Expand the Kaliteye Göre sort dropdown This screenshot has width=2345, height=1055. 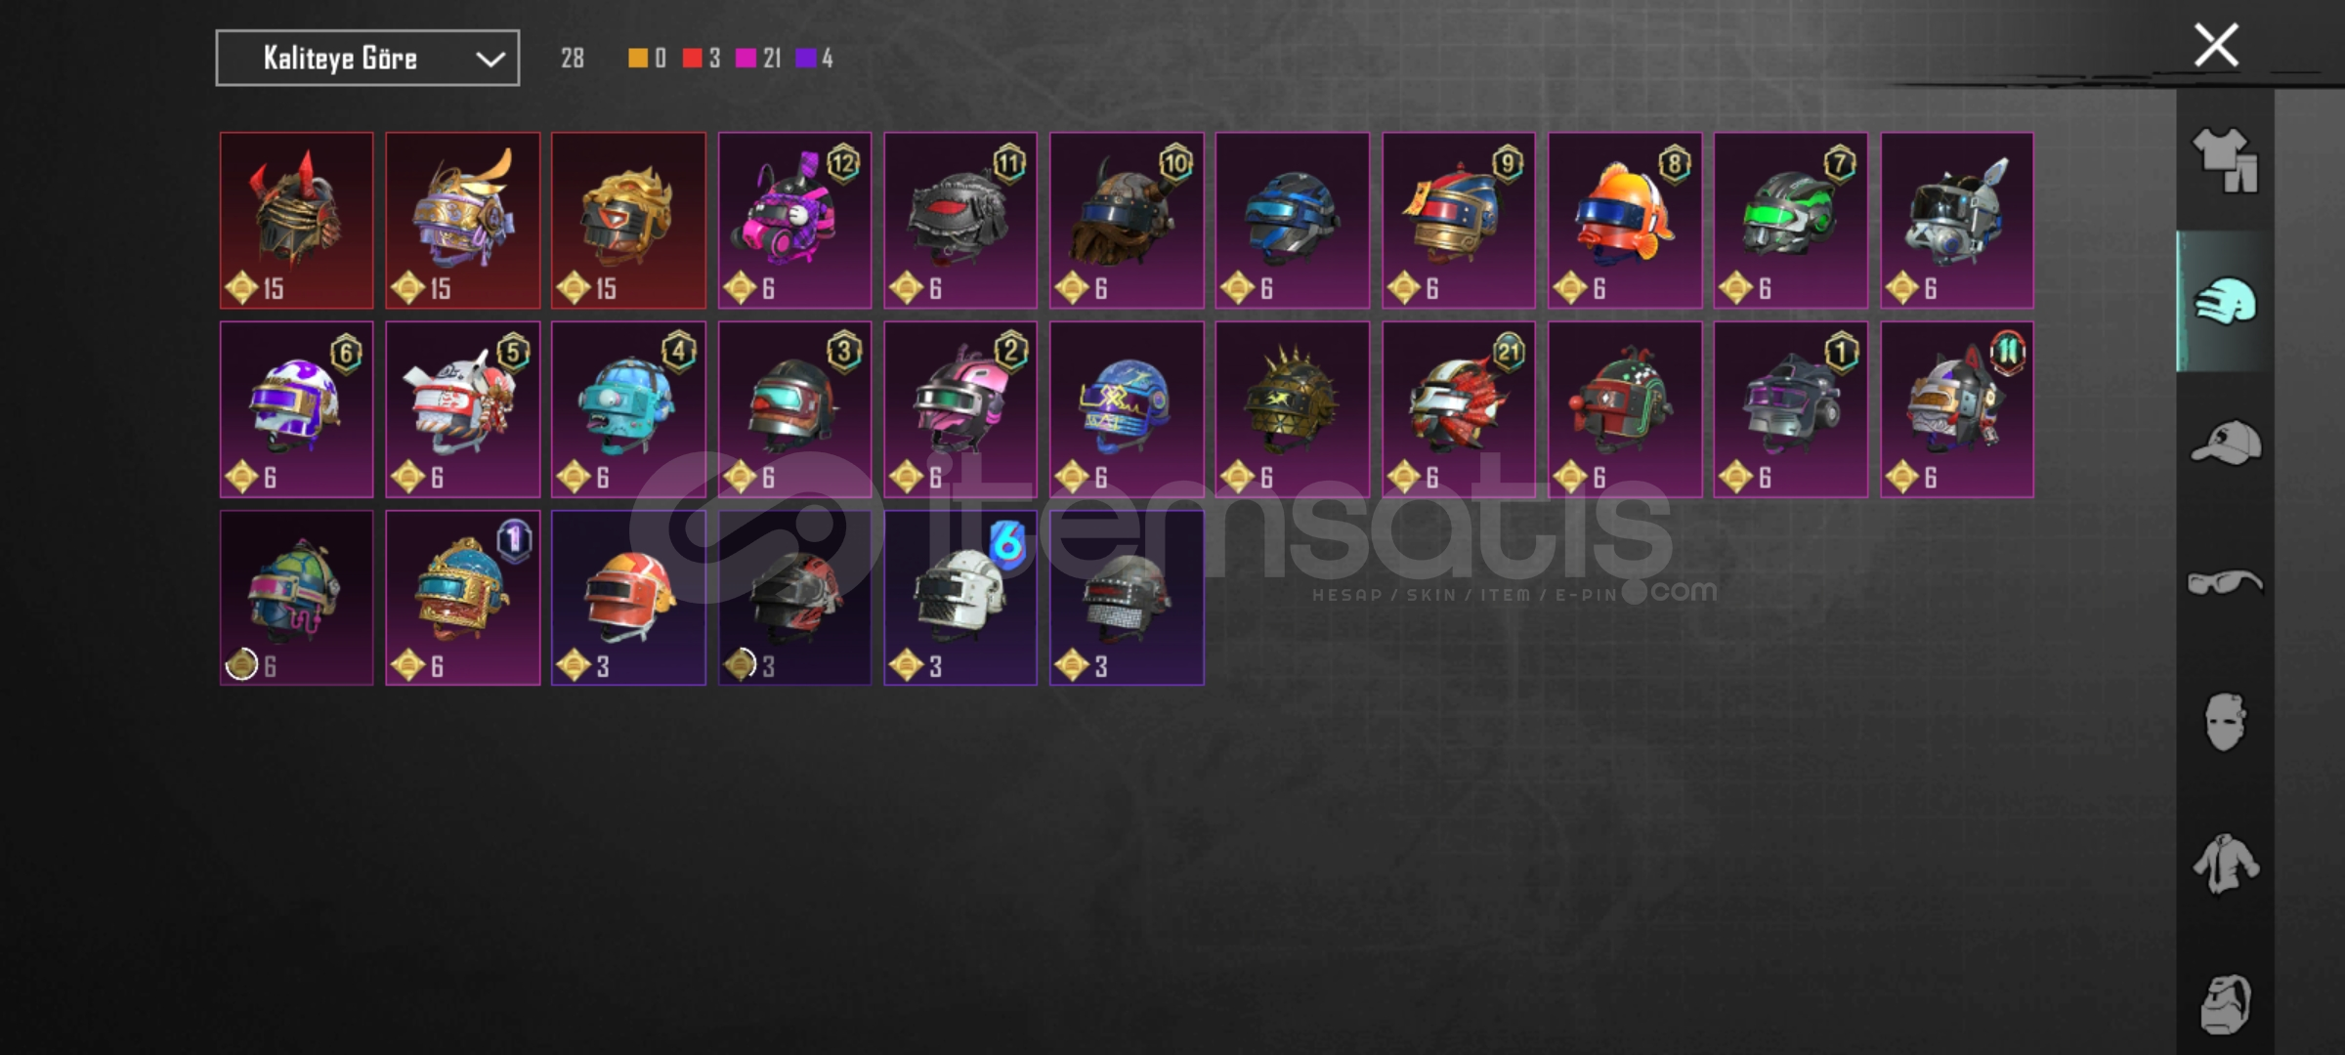(367, 59)
